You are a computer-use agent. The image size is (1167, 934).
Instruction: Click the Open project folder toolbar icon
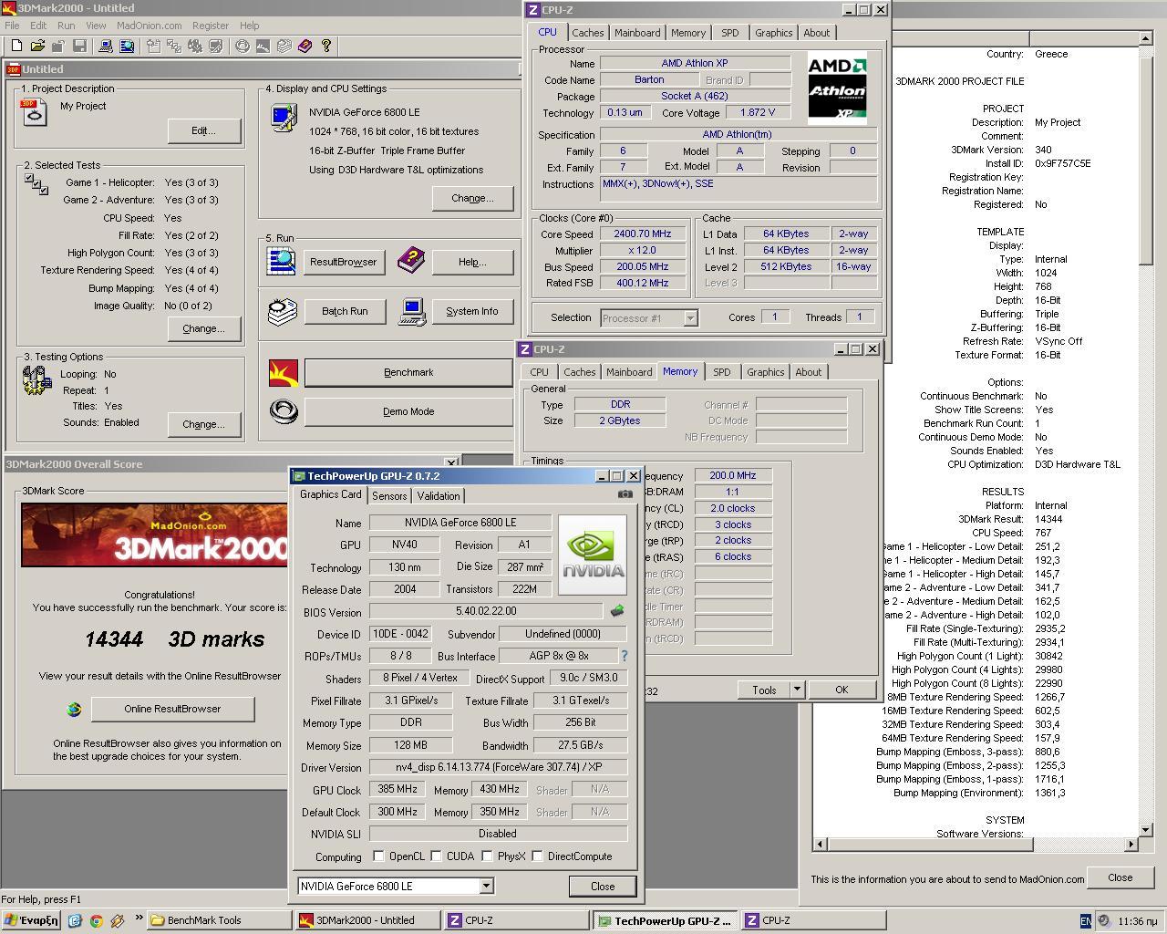pyautogui.click(x=37, y=46)
